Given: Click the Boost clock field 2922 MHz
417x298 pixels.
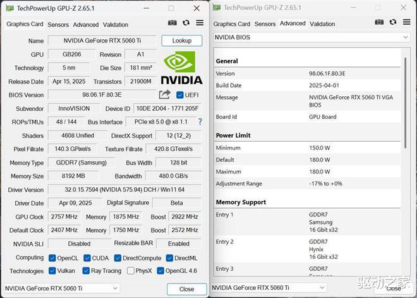Looking at the screenshot, I should tap(184, 216).
